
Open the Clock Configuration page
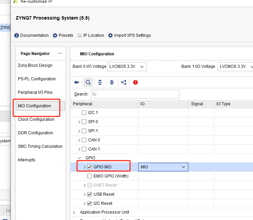tap(36, 119)
